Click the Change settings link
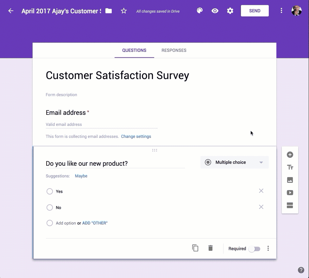Image resolution: width=309 pixels, height=278 pixels. 136,137
